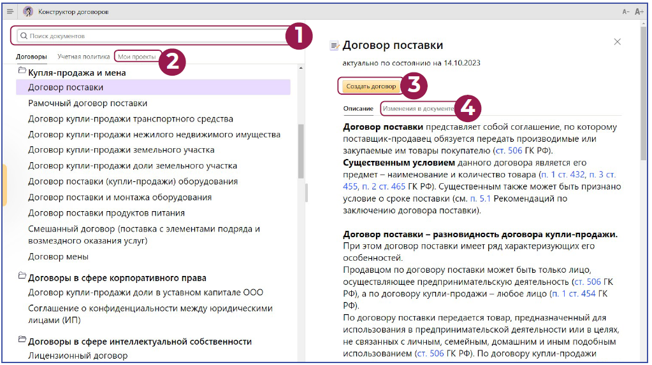Viewport: 652px width, 365px height.
Task: Collapse the Купля-продажа и мена folder
Action: point(21,72)
